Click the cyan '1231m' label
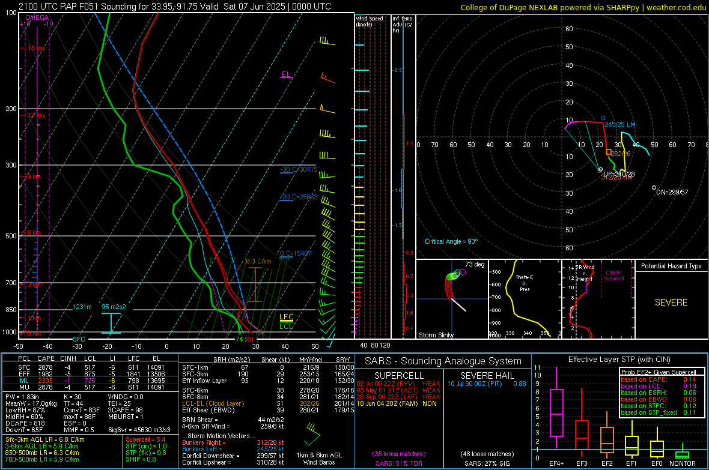This screenshot has width=709, height=470. [x=82, y=307]
